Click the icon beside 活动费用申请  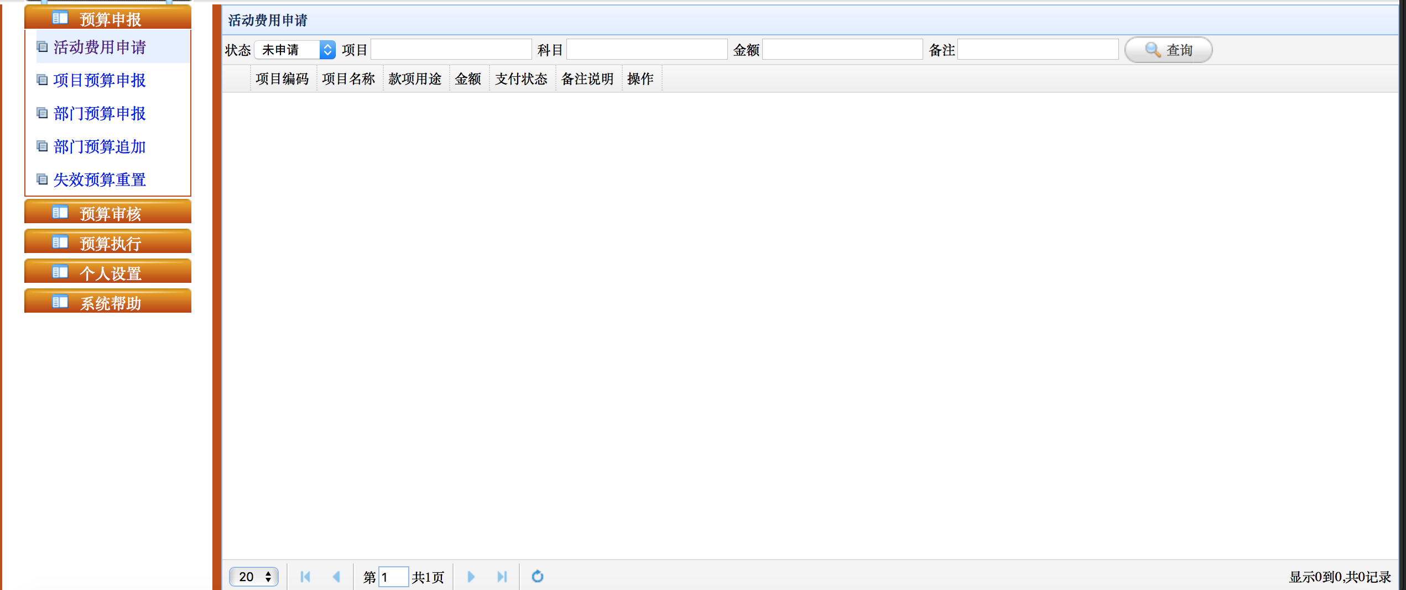click(42, 46)
